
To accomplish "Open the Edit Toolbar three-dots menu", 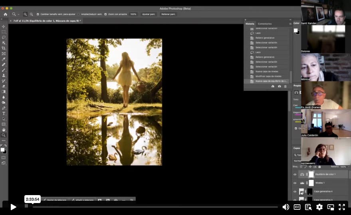I will (4, 141).
